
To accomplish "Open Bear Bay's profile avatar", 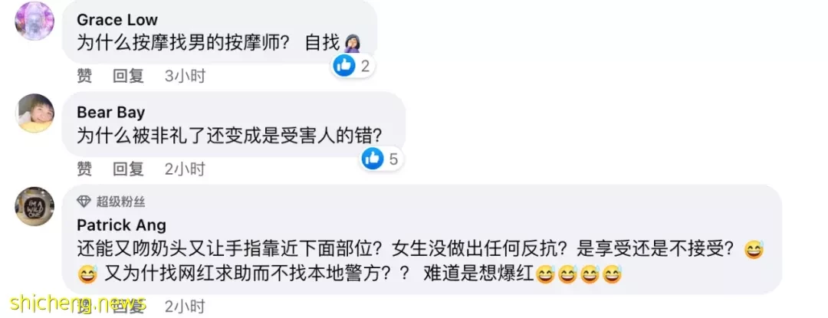I will tap(34, 113).
